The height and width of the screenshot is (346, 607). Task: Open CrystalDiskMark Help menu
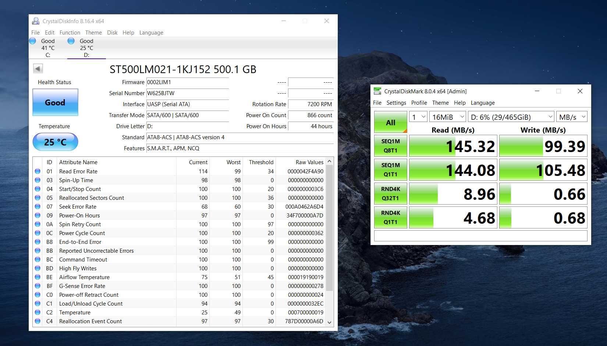(x=459, y=102)
